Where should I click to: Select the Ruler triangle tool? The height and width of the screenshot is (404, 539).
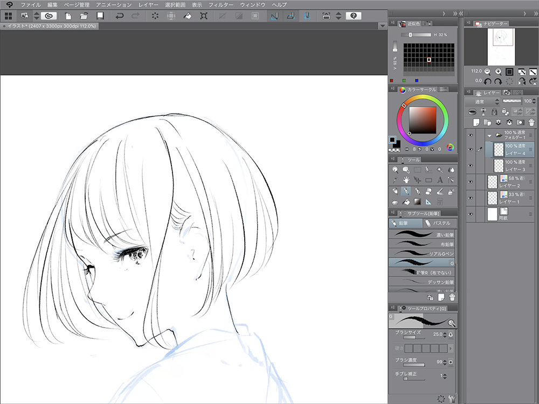pos(429,201)
